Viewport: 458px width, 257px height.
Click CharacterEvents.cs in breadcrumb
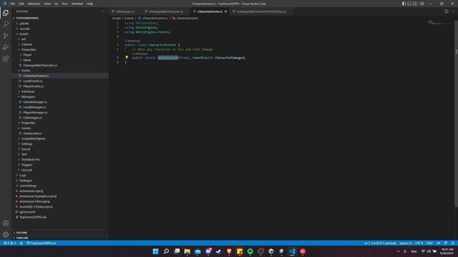click(x=155, y=18)
